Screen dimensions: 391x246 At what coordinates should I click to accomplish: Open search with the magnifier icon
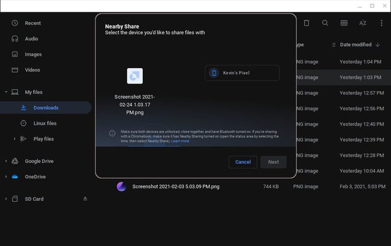click(x=325, y=23)
